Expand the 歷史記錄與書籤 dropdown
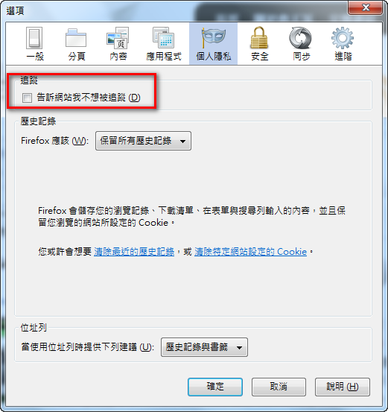Viewport: 388px width, 412px height. point(204,347)
